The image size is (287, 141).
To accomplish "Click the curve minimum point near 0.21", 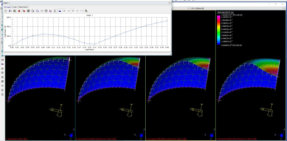I will [x=94, y=44].
